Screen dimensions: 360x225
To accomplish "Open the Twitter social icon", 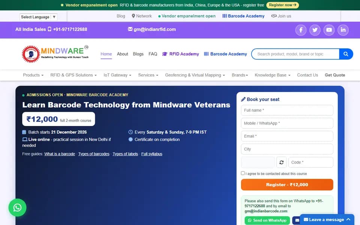I will coord(315,30).
